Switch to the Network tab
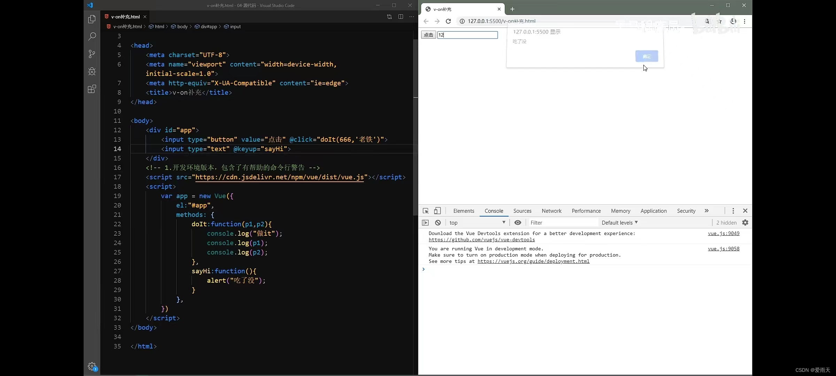Image resolution: width=836 pixels, height=376 pixels. [551, 211]
